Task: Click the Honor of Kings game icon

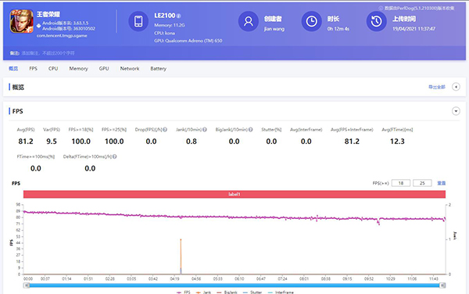Action: click(22, 21)
